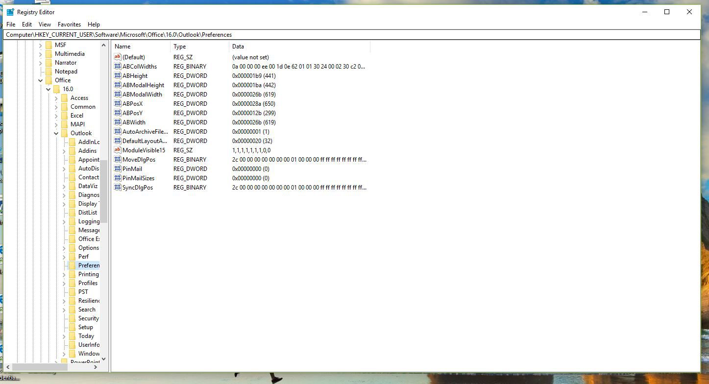Maximize the Registry Editor window
Viewport: 709px width, 384px height.
click(x=667, y=12)
